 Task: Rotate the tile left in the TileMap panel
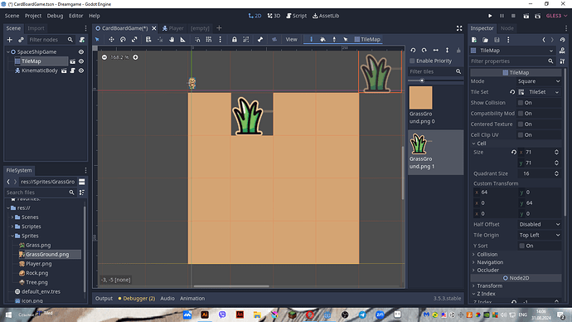coord(413,50)
